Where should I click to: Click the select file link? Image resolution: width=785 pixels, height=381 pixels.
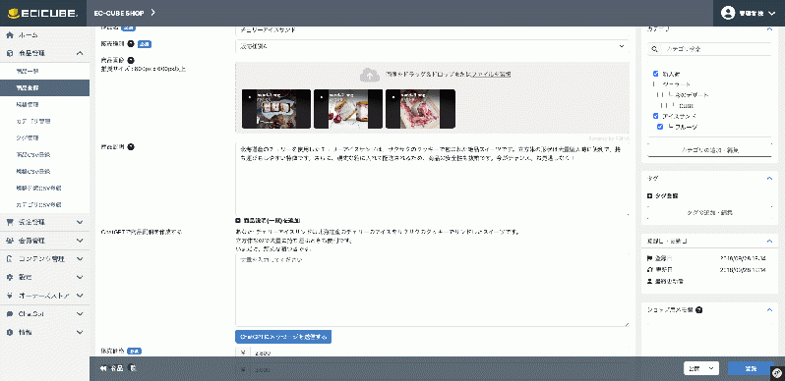(x=491, y=74)
